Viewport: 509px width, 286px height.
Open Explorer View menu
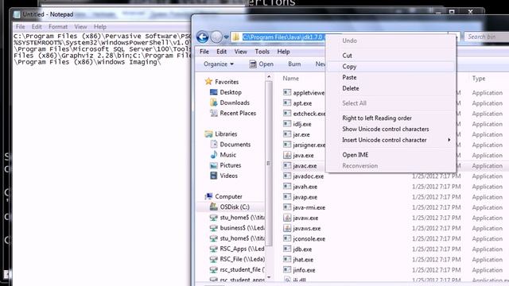[240, 52]
